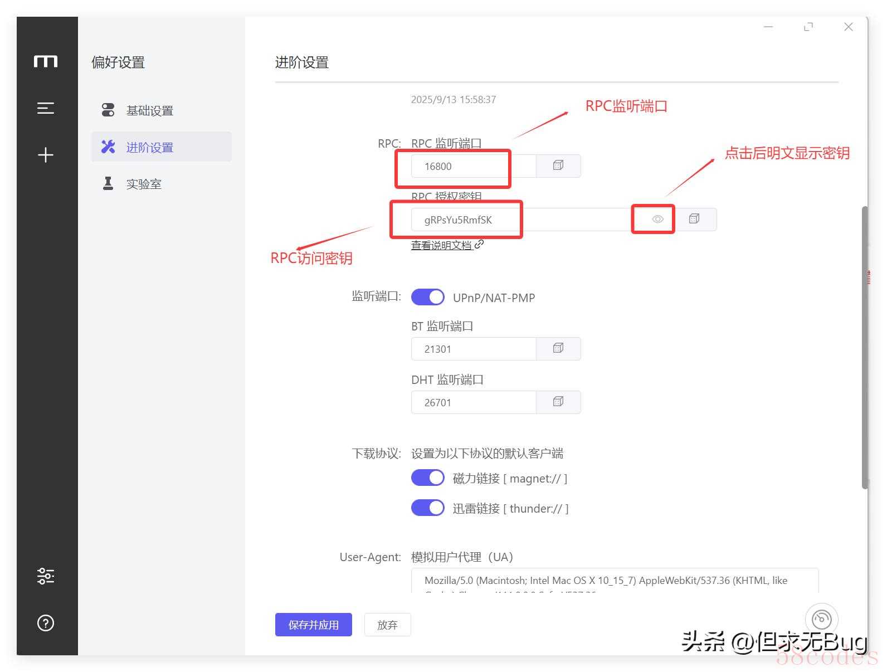This screenshot has width=887, height=672.
Task: Randomize BT listening port with dice icon
Action: click(x=558, y=348)
